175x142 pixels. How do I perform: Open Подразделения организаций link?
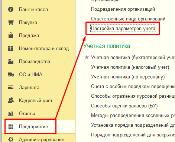(x=123, y=9)
